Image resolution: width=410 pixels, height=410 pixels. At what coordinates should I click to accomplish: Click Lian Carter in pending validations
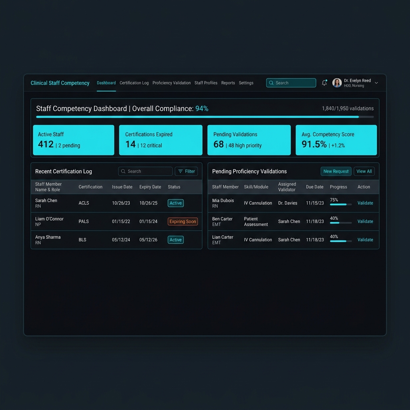223,237
